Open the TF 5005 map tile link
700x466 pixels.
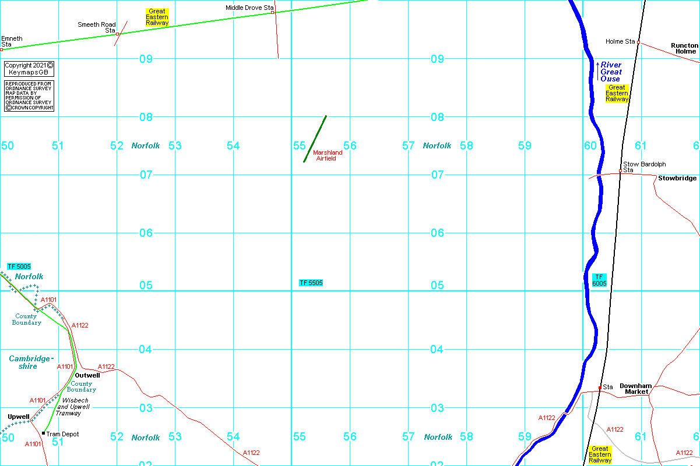[19, 266]
